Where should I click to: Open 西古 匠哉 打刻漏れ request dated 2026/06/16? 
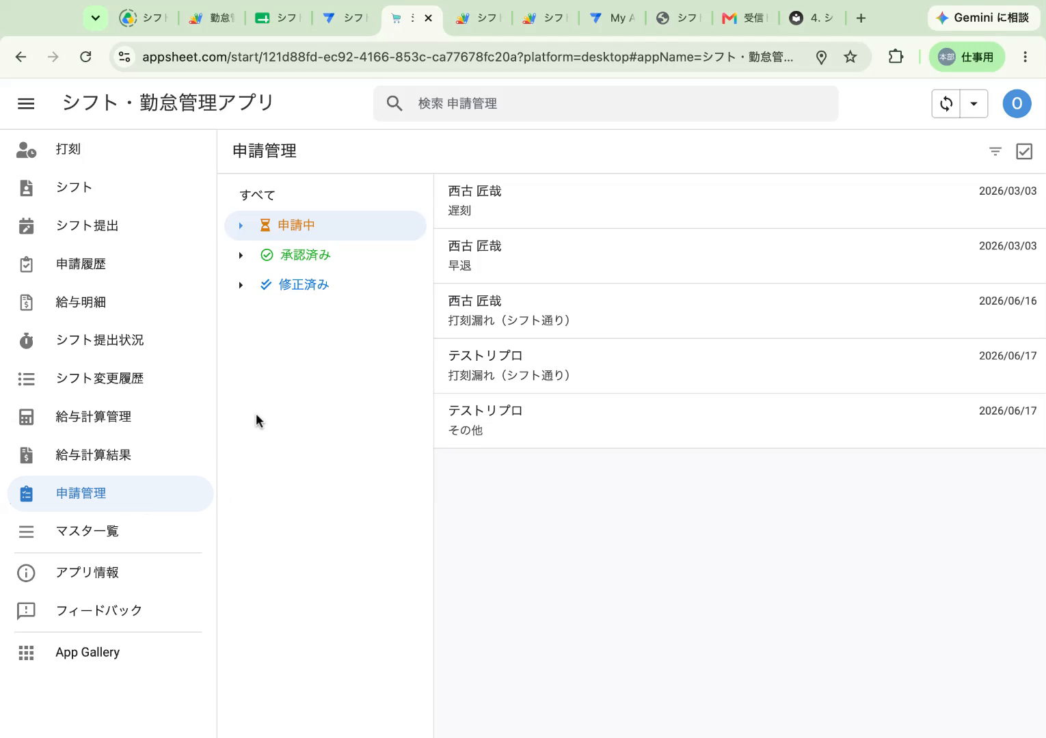click(740, 311)
